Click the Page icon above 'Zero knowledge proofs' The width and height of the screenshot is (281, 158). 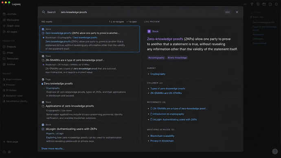[x=43, y=79]
